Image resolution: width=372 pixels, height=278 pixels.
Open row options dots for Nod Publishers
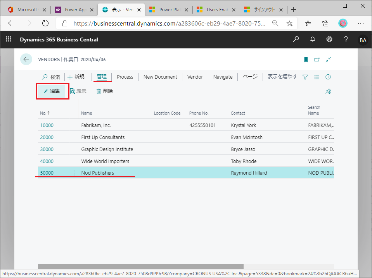(74, 173)
